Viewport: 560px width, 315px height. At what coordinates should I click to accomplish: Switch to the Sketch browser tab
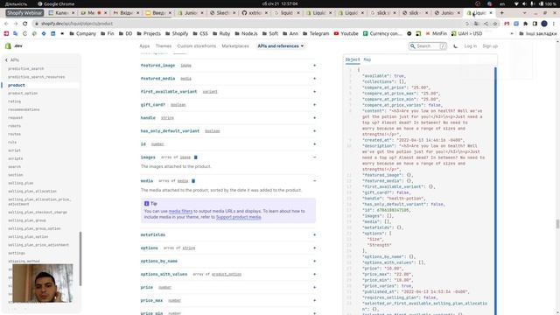coord(222,13)
